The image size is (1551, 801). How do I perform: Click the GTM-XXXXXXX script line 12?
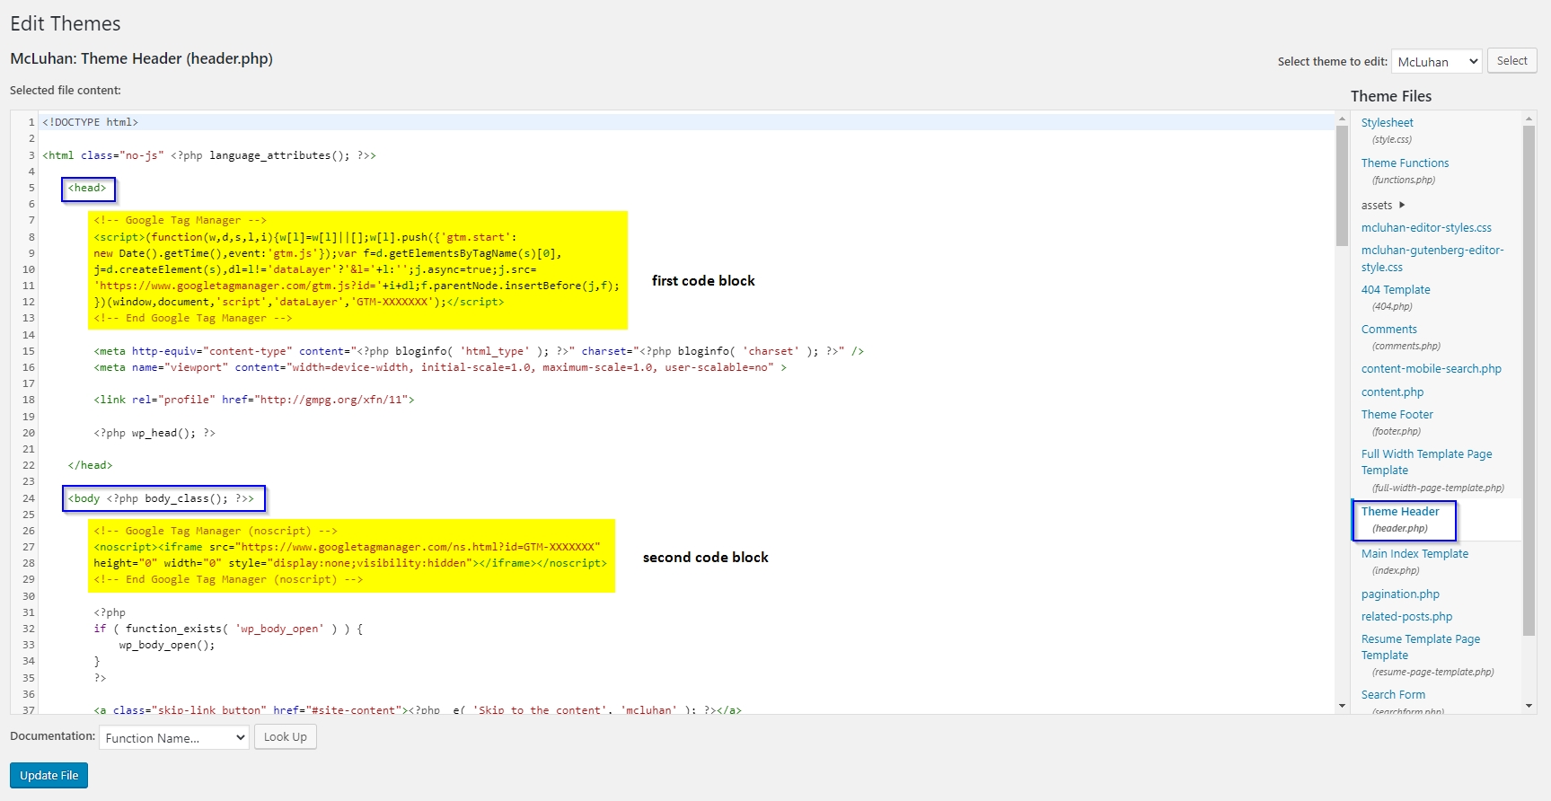299,303
